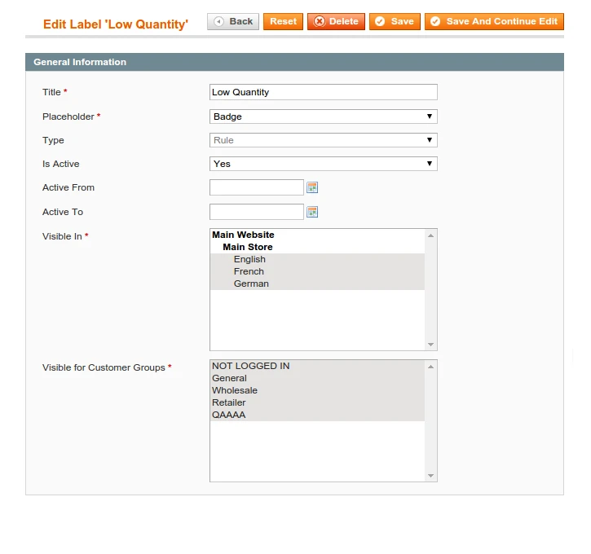Open the Active From calendar picker icon
Image resolution: width=591 pixels, height=554 pixels.
(x=312, y=187)
